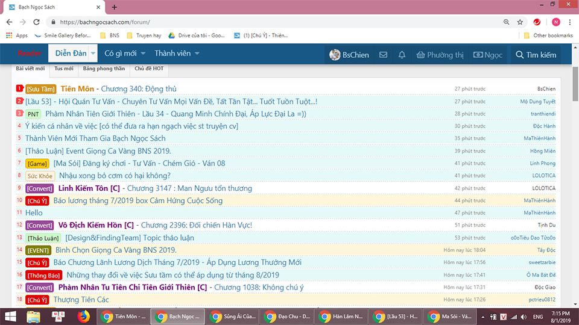579x325 pixels.
Task: Open the Hello thread link
Action: coord(34,213)
